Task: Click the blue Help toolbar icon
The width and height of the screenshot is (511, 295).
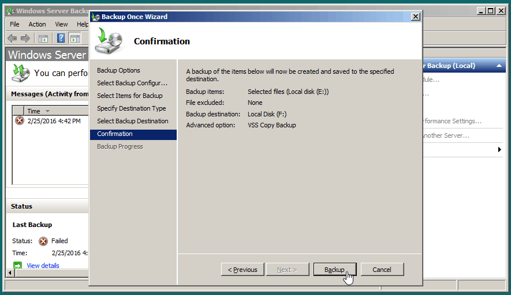Action: click(61, 39)
